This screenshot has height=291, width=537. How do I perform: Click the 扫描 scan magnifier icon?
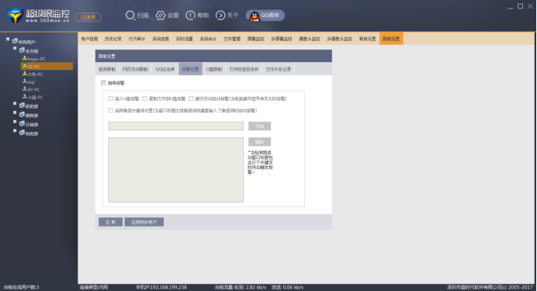(x=130, y=16)
